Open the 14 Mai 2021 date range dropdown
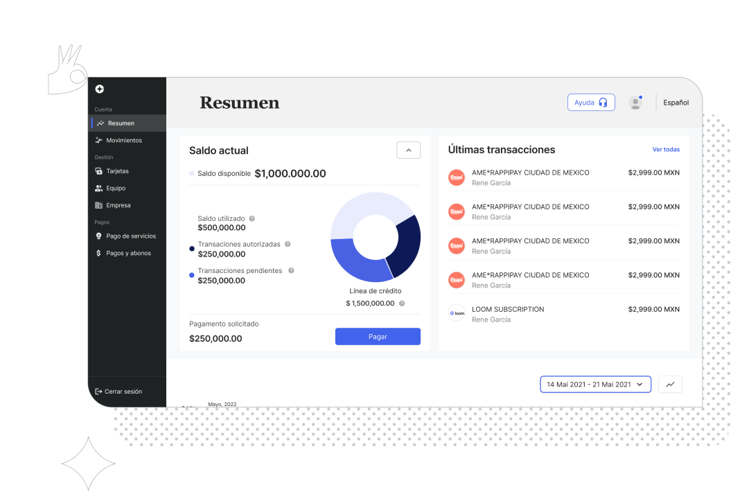Screen dimensions: 731x492 point(595,385)
